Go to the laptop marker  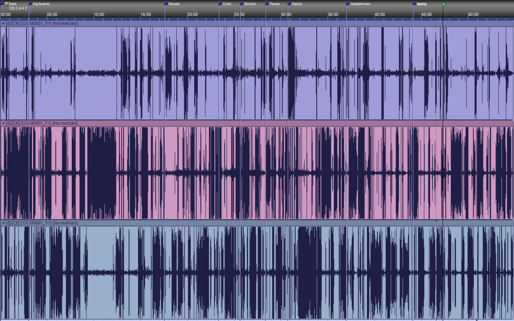pos(415,4)
